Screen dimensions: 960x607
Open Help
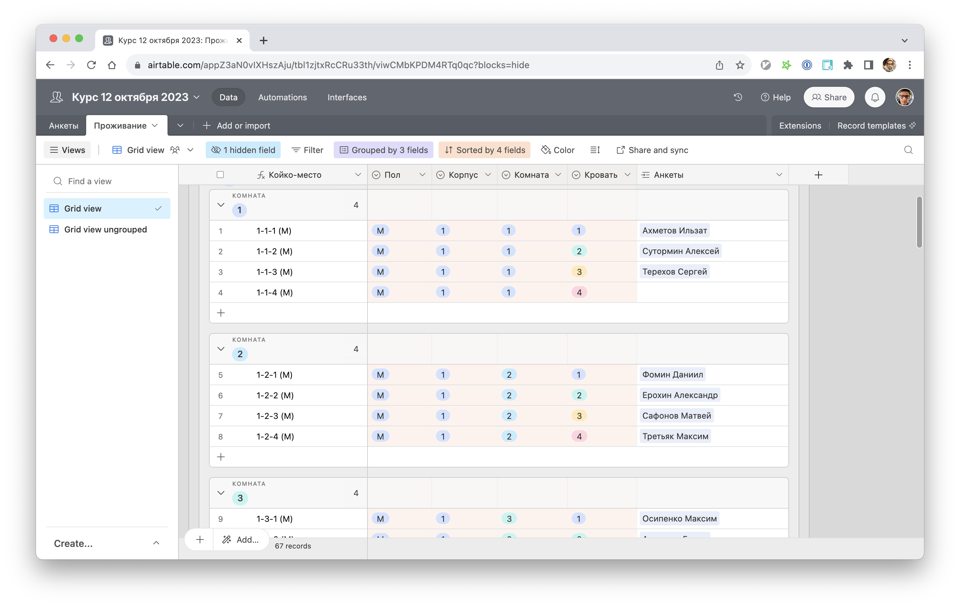pos(776,97)
